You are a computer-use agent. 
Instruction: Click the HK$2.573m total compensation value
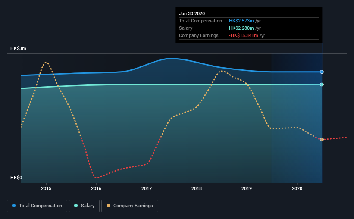point(241,21)
